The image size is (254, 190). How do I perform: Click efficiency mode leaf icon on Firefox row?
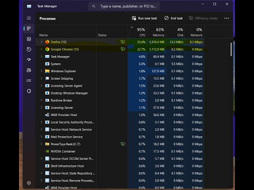point(123,42)
